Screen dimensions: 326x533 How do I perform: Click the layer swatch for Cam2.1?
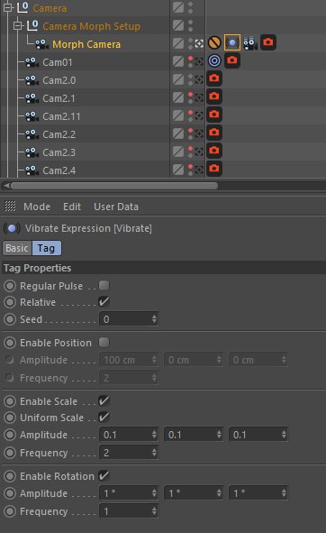(178, 97)
